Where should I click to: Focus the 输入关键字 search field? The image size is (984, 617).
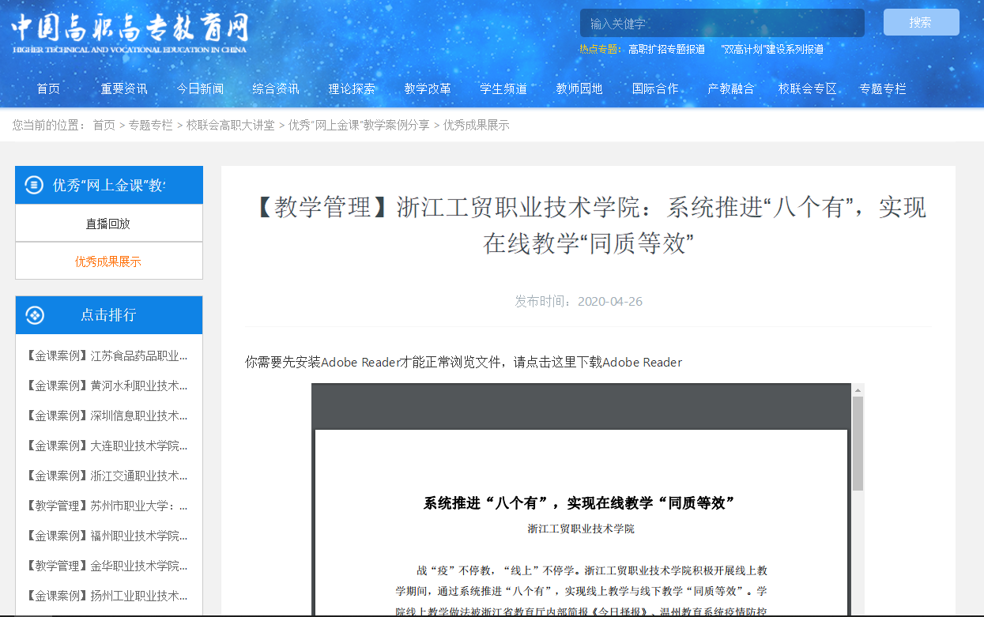(722, 23)
